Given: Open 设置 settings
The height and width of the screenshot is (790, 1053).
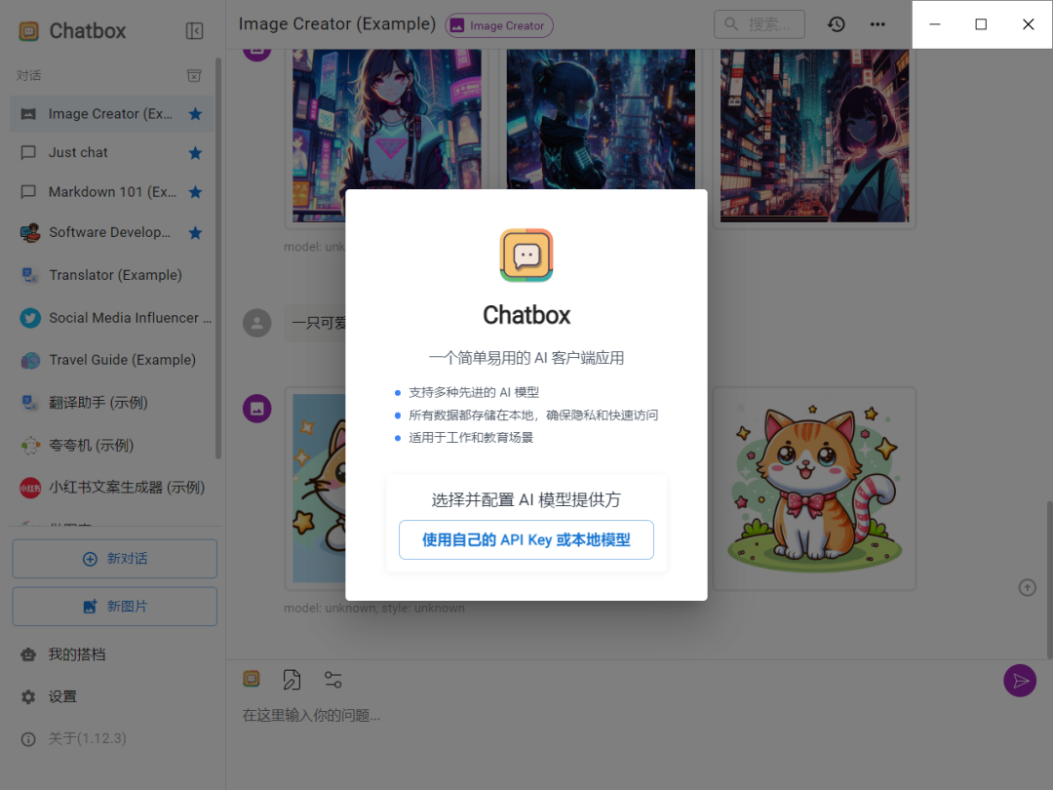Looking at the screenshot, I should pos(112,696).
